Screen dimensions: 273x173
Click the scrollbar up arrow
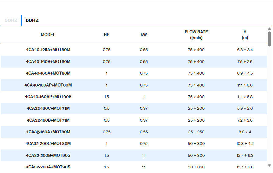coord(269,29)
